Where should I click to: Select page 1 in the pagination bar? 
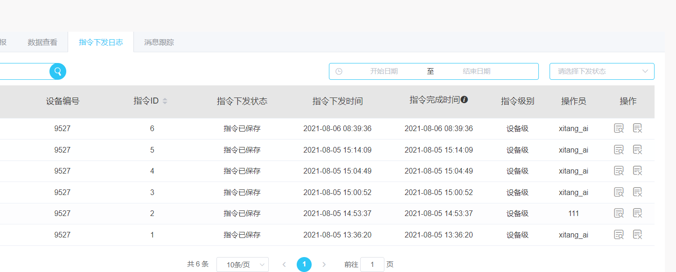[x=304, y=264]
